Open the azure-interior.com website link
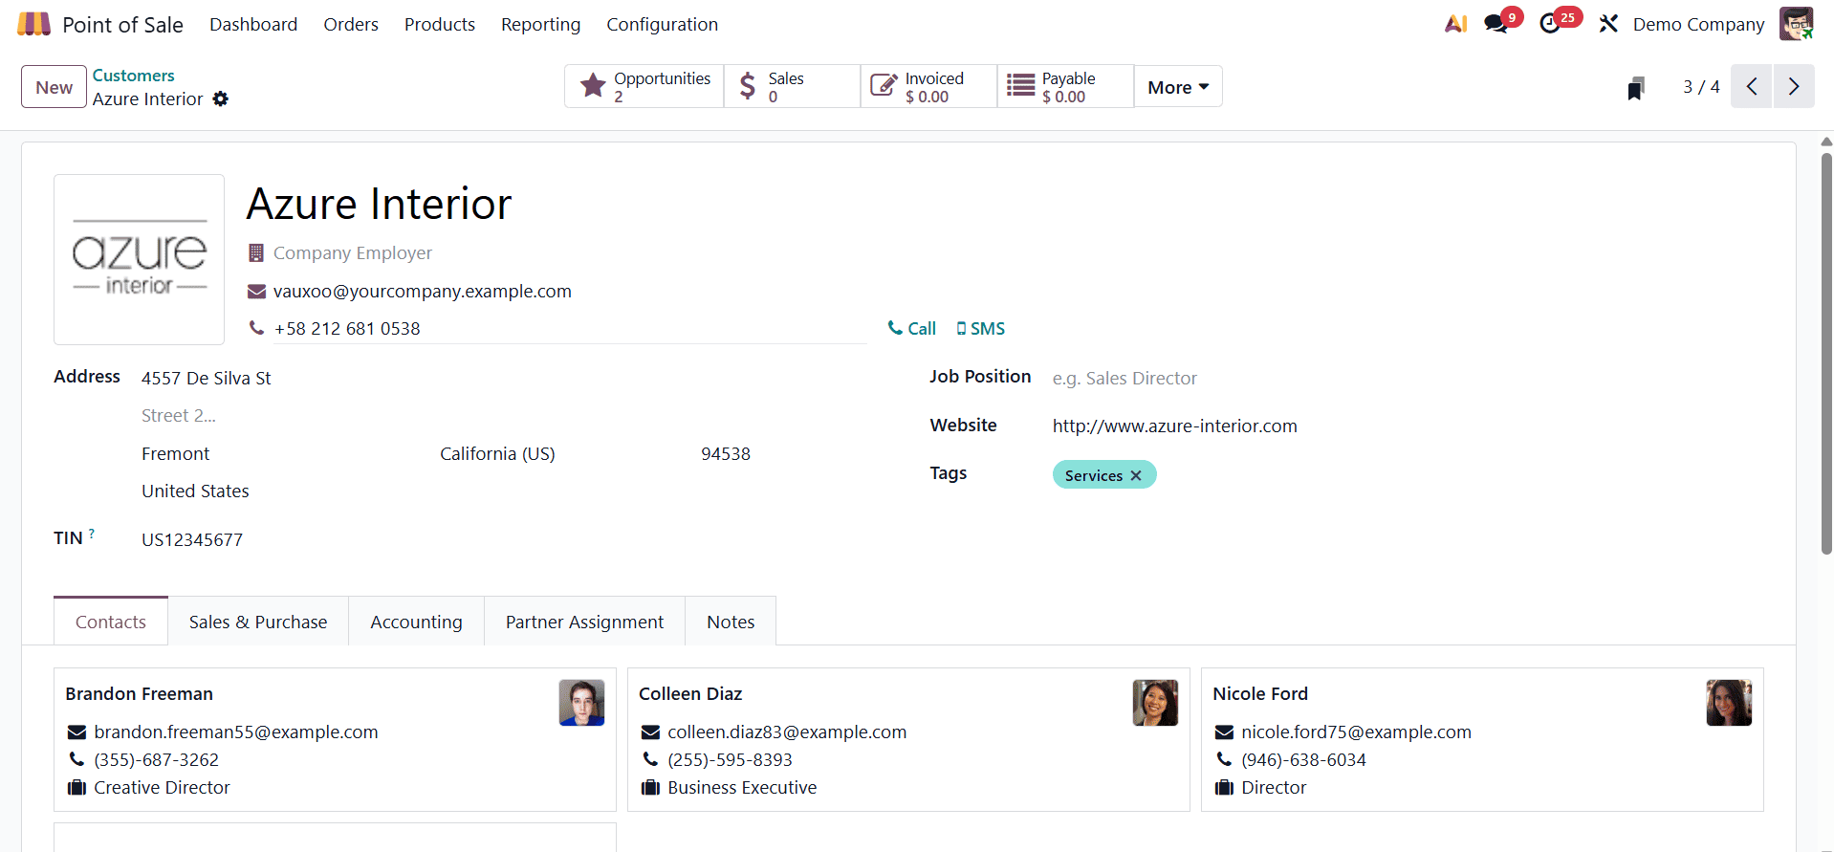The image size is (1834, 852). 1174,426
